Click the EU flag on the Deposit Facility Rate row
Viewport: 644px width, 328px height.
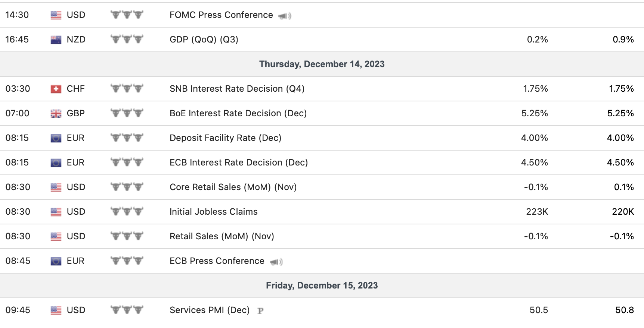point(56,138)
